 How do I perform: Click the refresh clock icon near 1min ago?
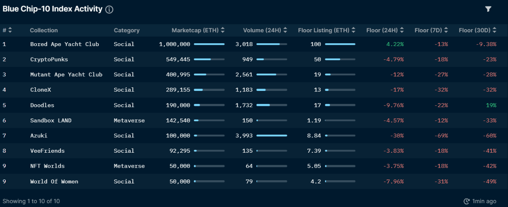[x=467, y=201]
